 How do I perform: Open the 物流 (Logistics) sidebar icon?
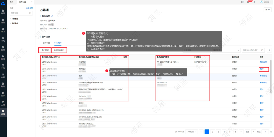[x=3, y=57]
